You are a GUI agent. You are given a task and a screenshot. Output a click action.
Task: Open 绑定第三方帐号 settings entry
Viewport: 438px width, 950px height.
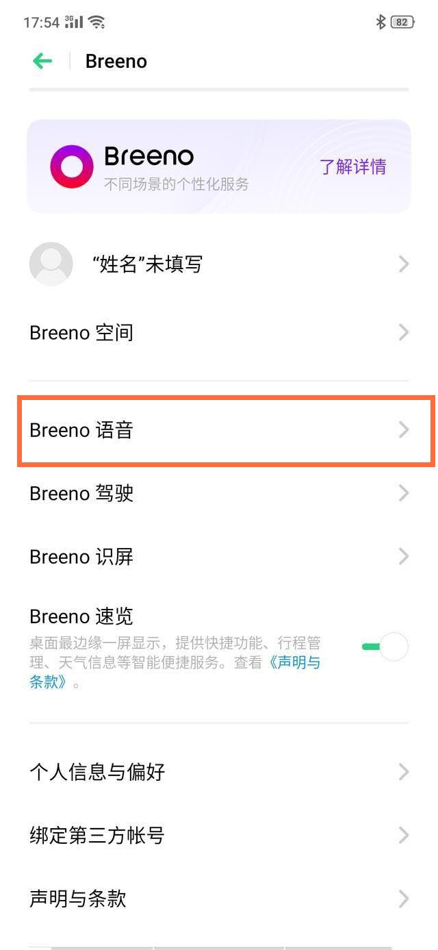(97, 836)
